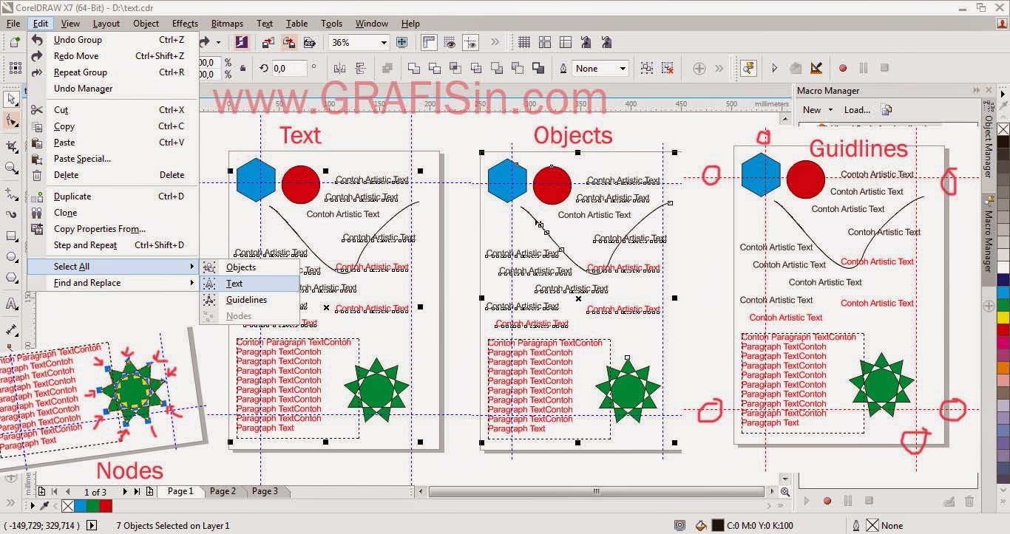Toggle the Show Rulers button

(x=429, y=43)
